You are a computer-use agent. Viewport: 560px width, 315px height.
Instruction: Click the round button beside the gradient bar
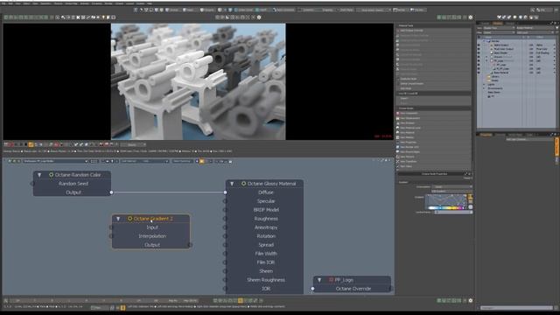[471, 207]
